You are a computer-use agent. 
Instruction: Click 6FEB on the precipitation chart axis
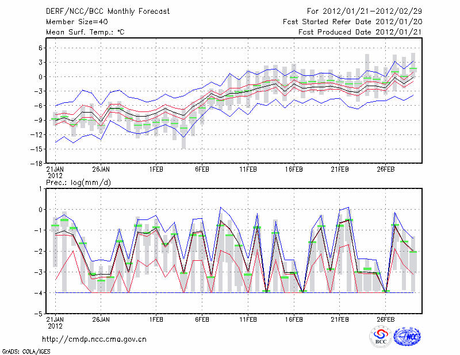pyautogui.click(x=202, y=319)
